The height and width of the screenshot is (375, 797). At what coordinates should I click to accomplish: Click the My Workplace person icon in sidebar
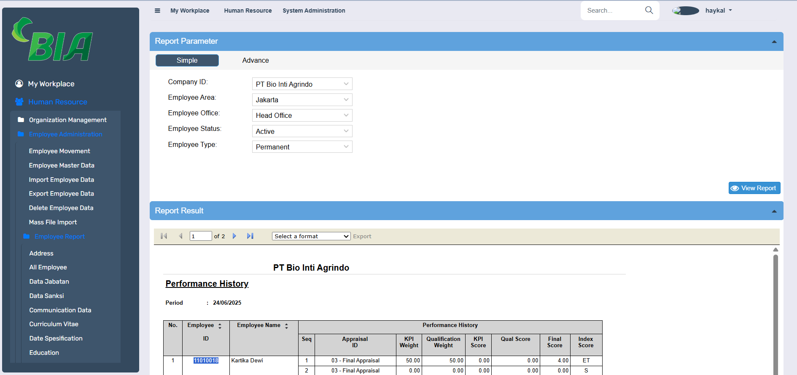coord(19,84)
